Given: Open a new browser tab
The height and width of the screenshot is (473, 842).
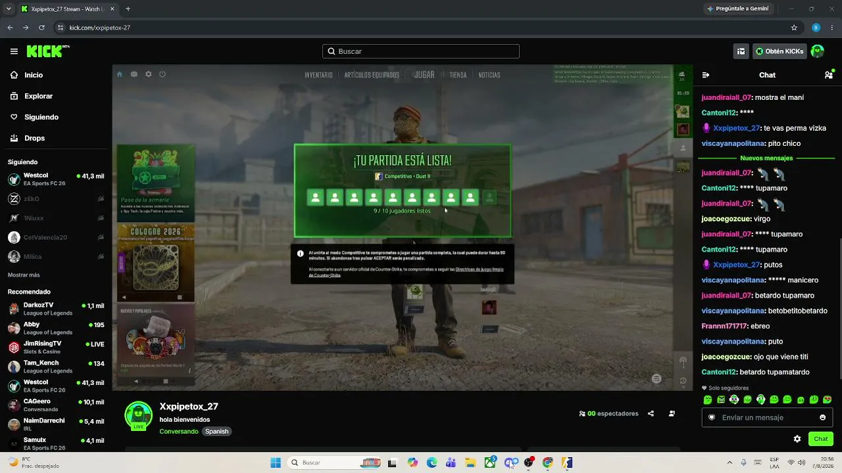Looking at the screenshot, I should (x=128, y=9).
